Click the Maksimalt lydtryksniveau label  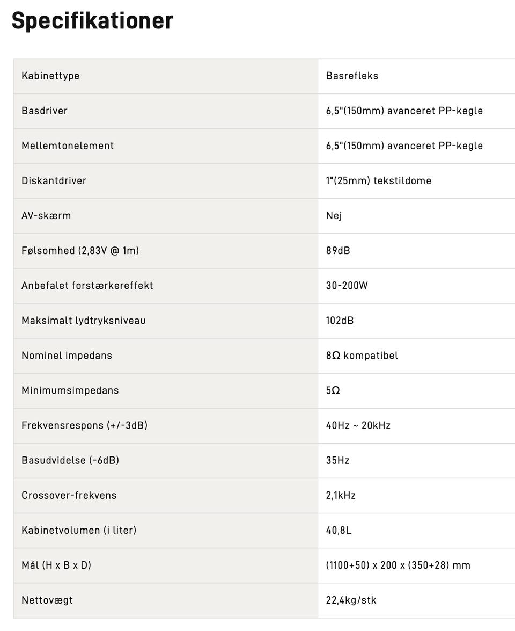(x=84, y=321)
